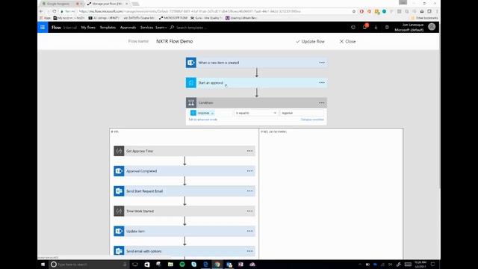Go back in the browser

click(41, 11)
